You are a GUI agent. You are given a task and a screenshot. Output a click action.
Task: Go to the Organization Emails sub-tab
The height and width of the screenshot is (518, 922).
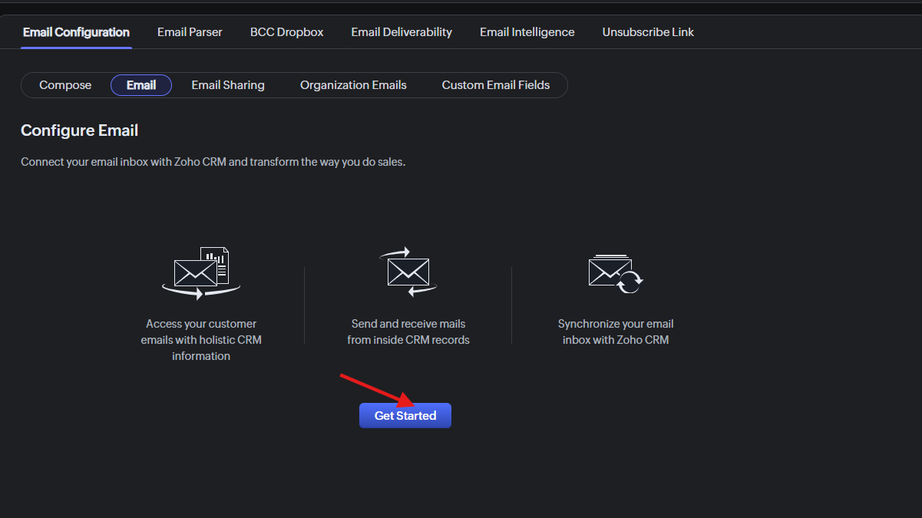coord(353,85)
